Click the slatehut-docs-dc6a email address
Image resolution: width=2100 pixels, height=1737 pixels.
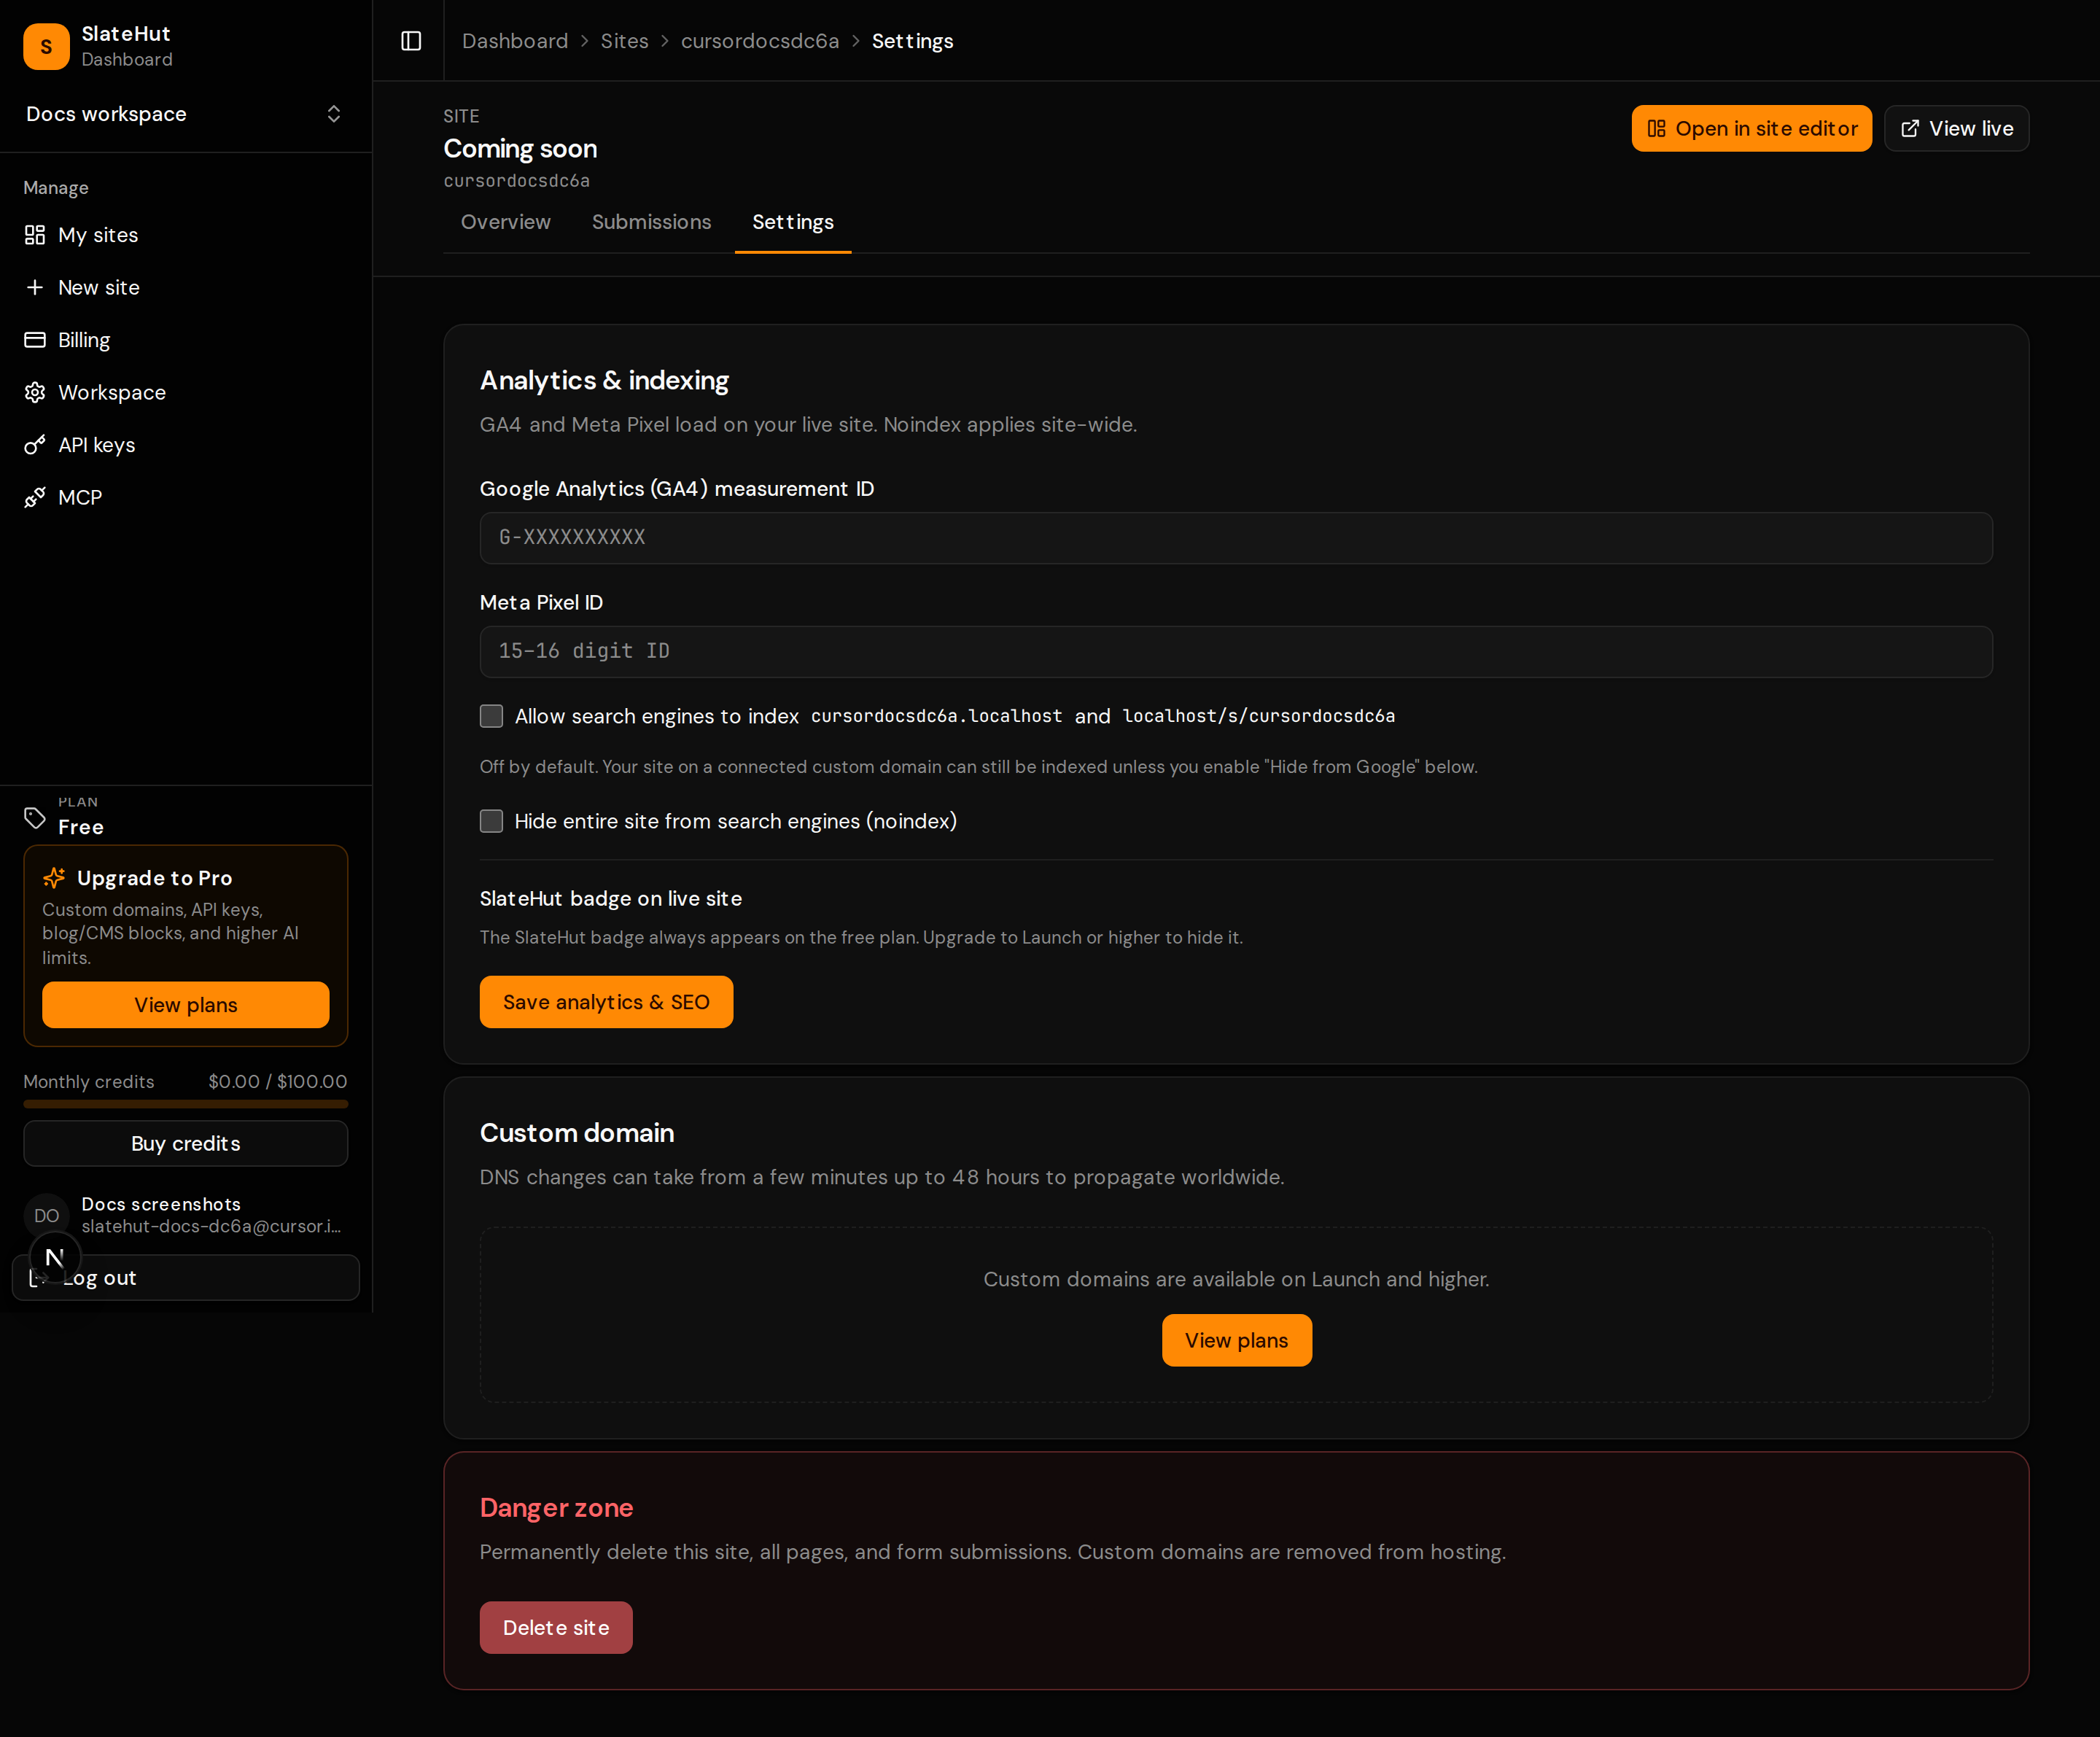point(211,1227)
